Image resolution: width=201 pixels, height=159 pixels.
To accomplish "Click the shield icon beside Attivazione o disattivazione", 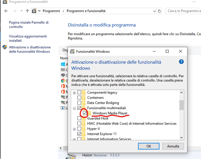I will click(x=4, y=47).
